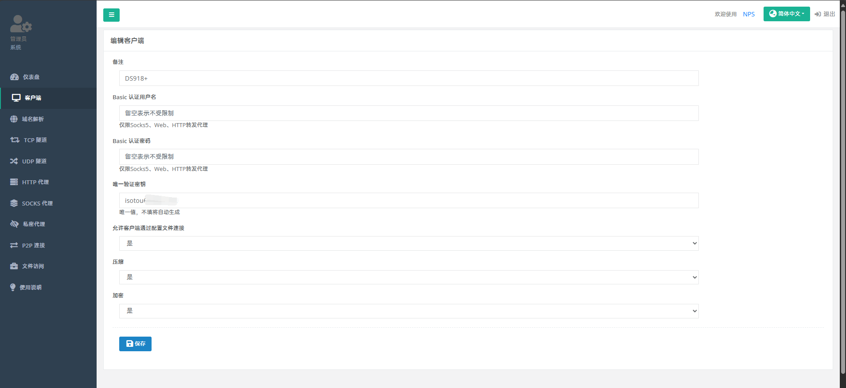
Task: Open the 文件访问 menu item
Action: click(33, 266)
